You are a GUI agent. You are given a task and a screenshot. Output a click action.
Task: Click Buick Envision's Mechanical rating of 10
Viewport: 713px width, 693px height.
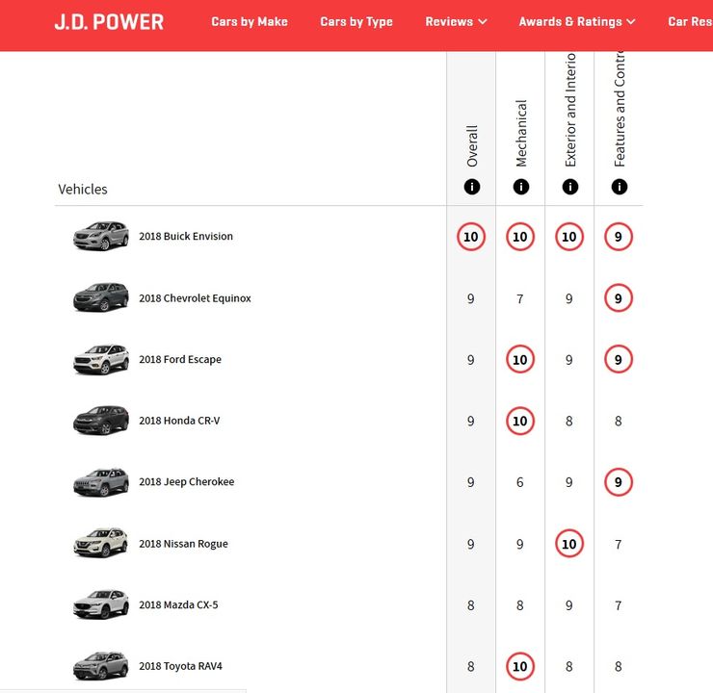click(x=520, y=237)
